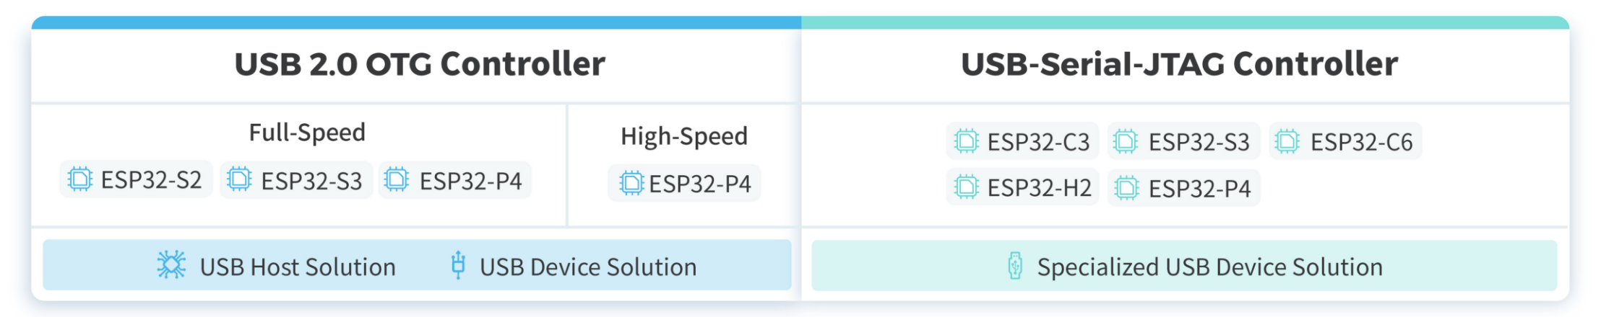1601x317 pixels.
Task: Select the USB-Serial-JTAG Controller heading
Action: point(1179,64)
